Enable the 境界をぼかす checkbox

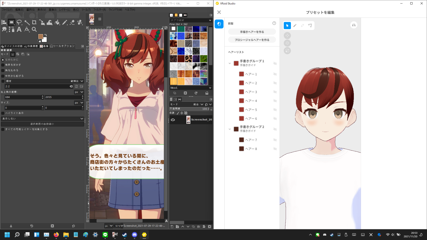click(3, 65)
